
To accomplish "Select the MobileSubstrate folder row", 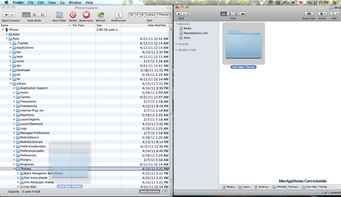I will coord(84,142).
